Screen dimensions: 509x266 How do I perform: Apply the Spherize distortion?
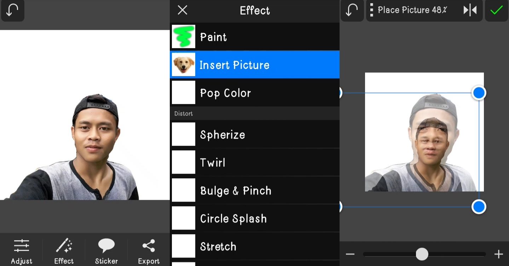tap(255, 134)
